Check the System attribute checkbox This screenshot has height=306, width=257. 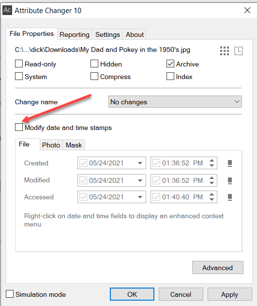click(19, 76)
